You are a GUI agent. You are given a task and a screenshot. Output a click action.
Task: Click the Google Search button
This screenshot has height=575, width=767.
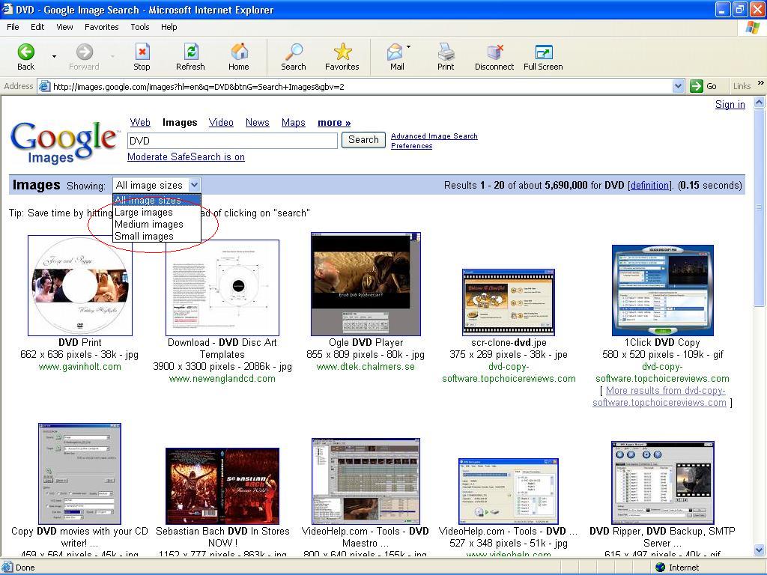pyautogui.click(x=363, y=140)
